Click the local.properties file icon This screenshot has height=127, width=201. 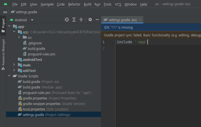pos(20,109)
